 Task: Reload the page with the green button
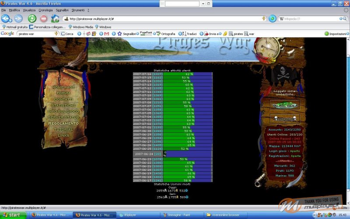click(32, 18)
